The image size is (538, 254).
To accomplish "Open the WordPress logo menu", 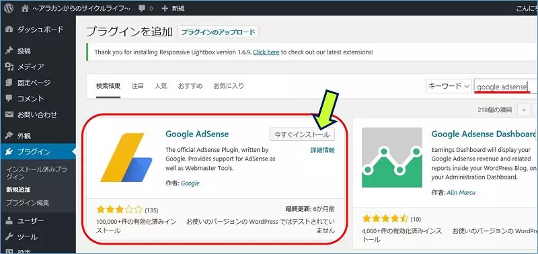I will point(9,9).
